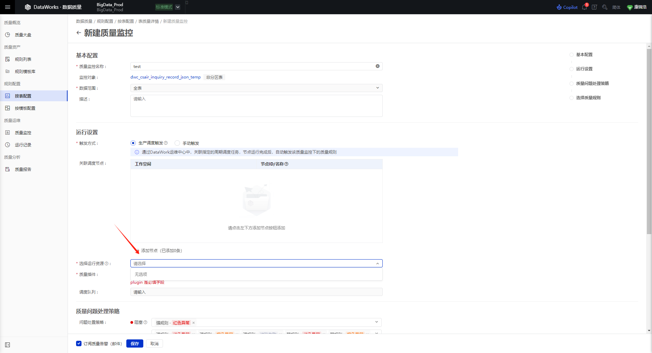Remove the 强规则·红色异常 tag
Image resolution: width=652 pixels, height=353 pixels.
(194, 323)
